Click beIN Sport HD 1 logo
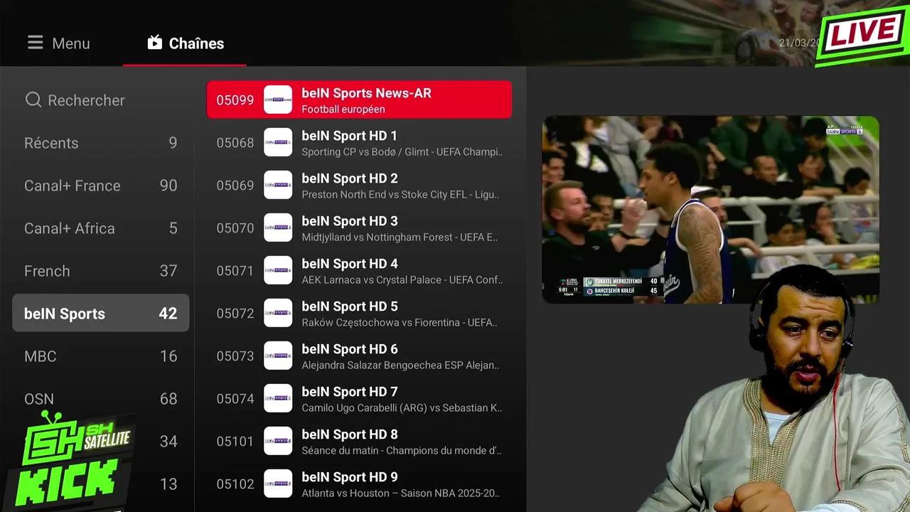The image size is (910, 512). (x=278, y=142)
